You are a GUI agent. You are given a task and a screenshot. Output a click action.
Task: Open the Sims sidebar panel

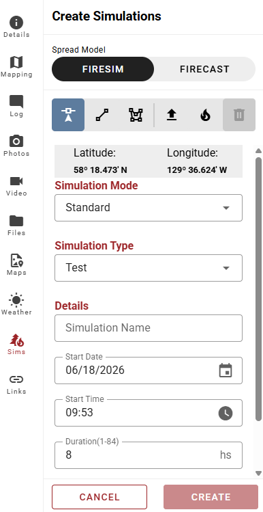tap(16, 344)
